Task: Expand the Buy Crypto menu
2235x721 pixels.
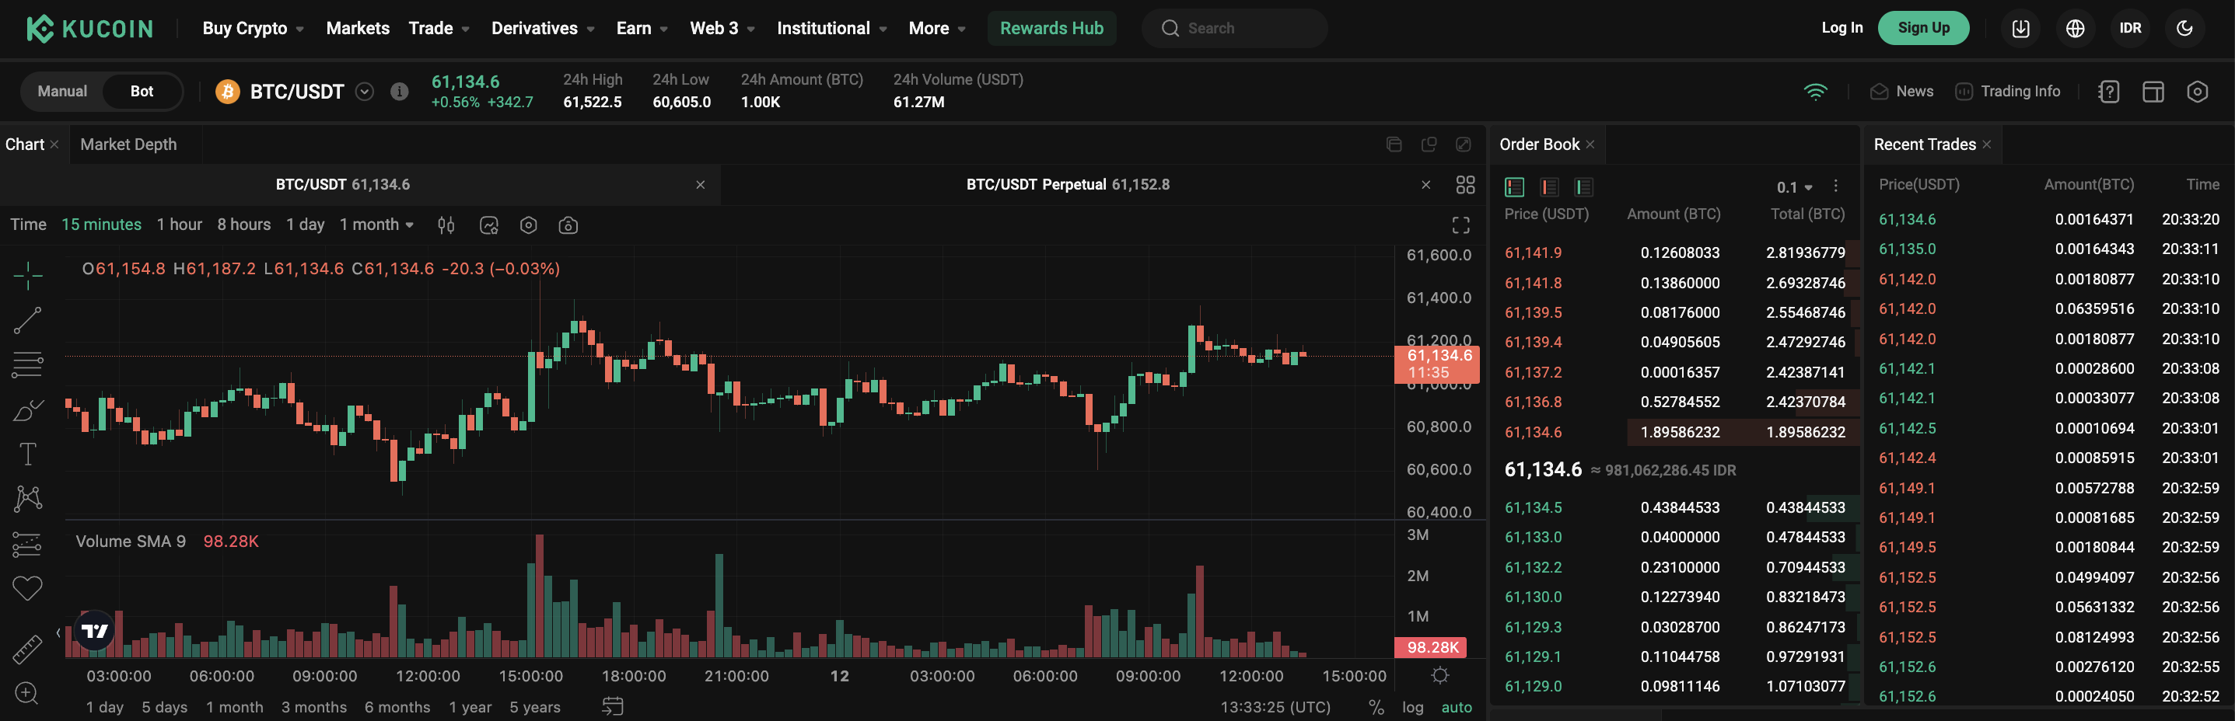Action: (254, 28)
